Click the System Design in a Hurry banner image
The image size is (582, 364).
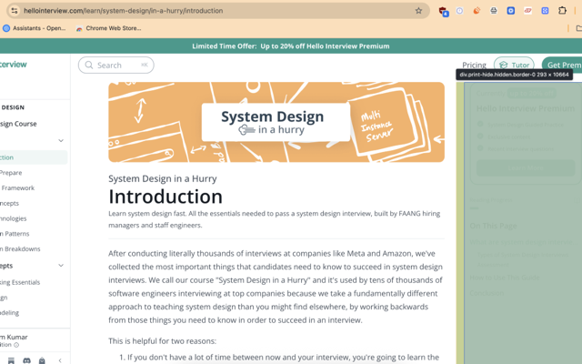tap(276, 122)
